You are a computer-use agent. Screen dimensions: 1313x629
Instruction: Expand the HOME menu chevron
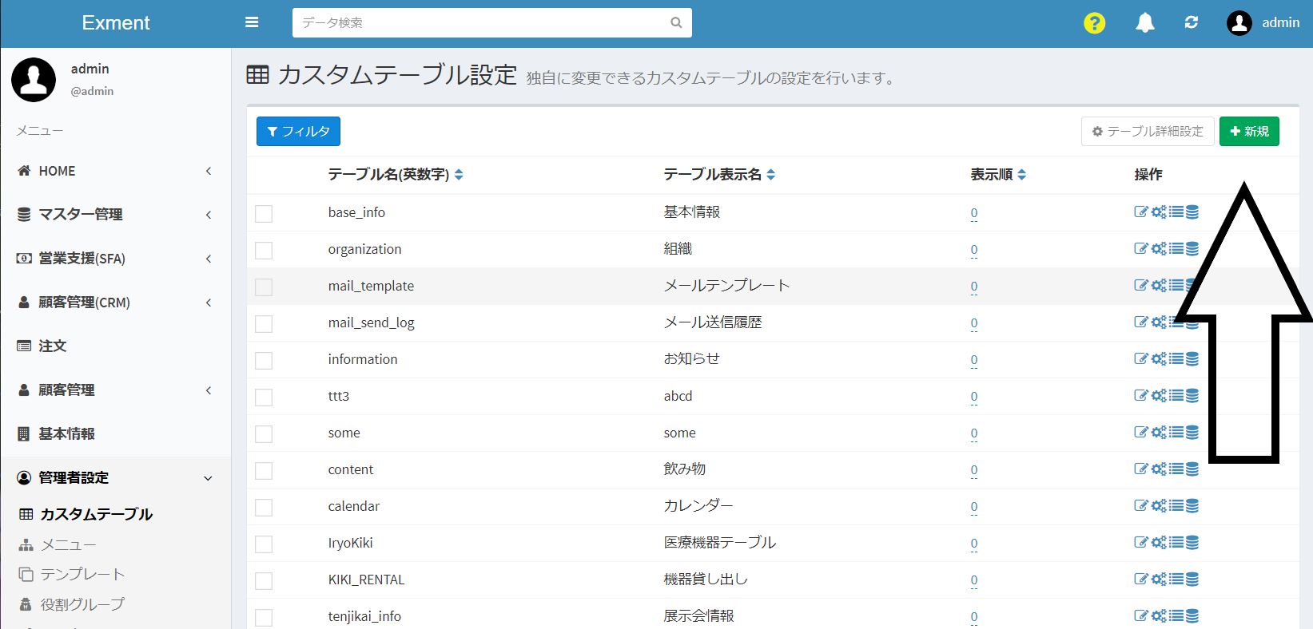click(209, 171)
